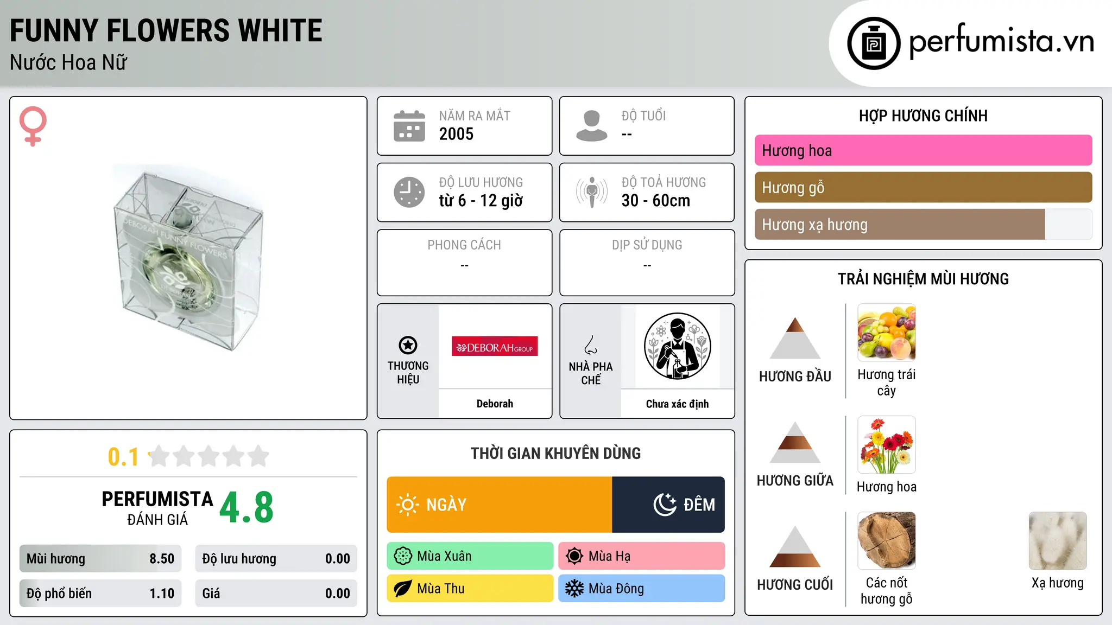The image size is (1112, 625).
Task: Select the Các nốt hương gỗ wood thumbnail
Action: 886,541
